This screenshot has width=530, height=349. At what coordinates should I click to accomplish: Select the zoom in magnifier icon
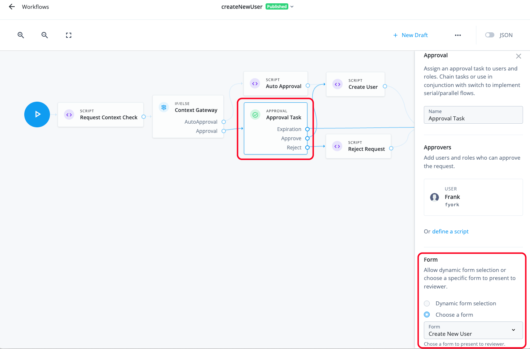point(21,35)
